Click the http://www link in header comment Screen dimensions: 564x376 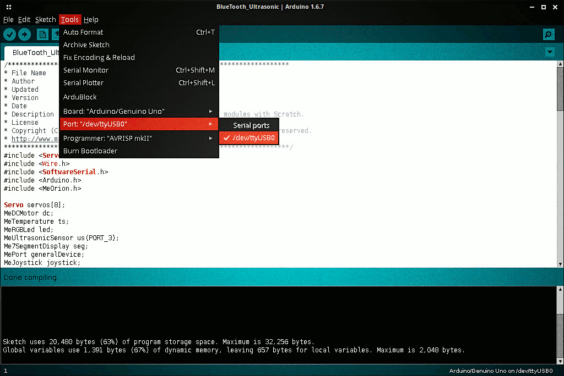35,139
